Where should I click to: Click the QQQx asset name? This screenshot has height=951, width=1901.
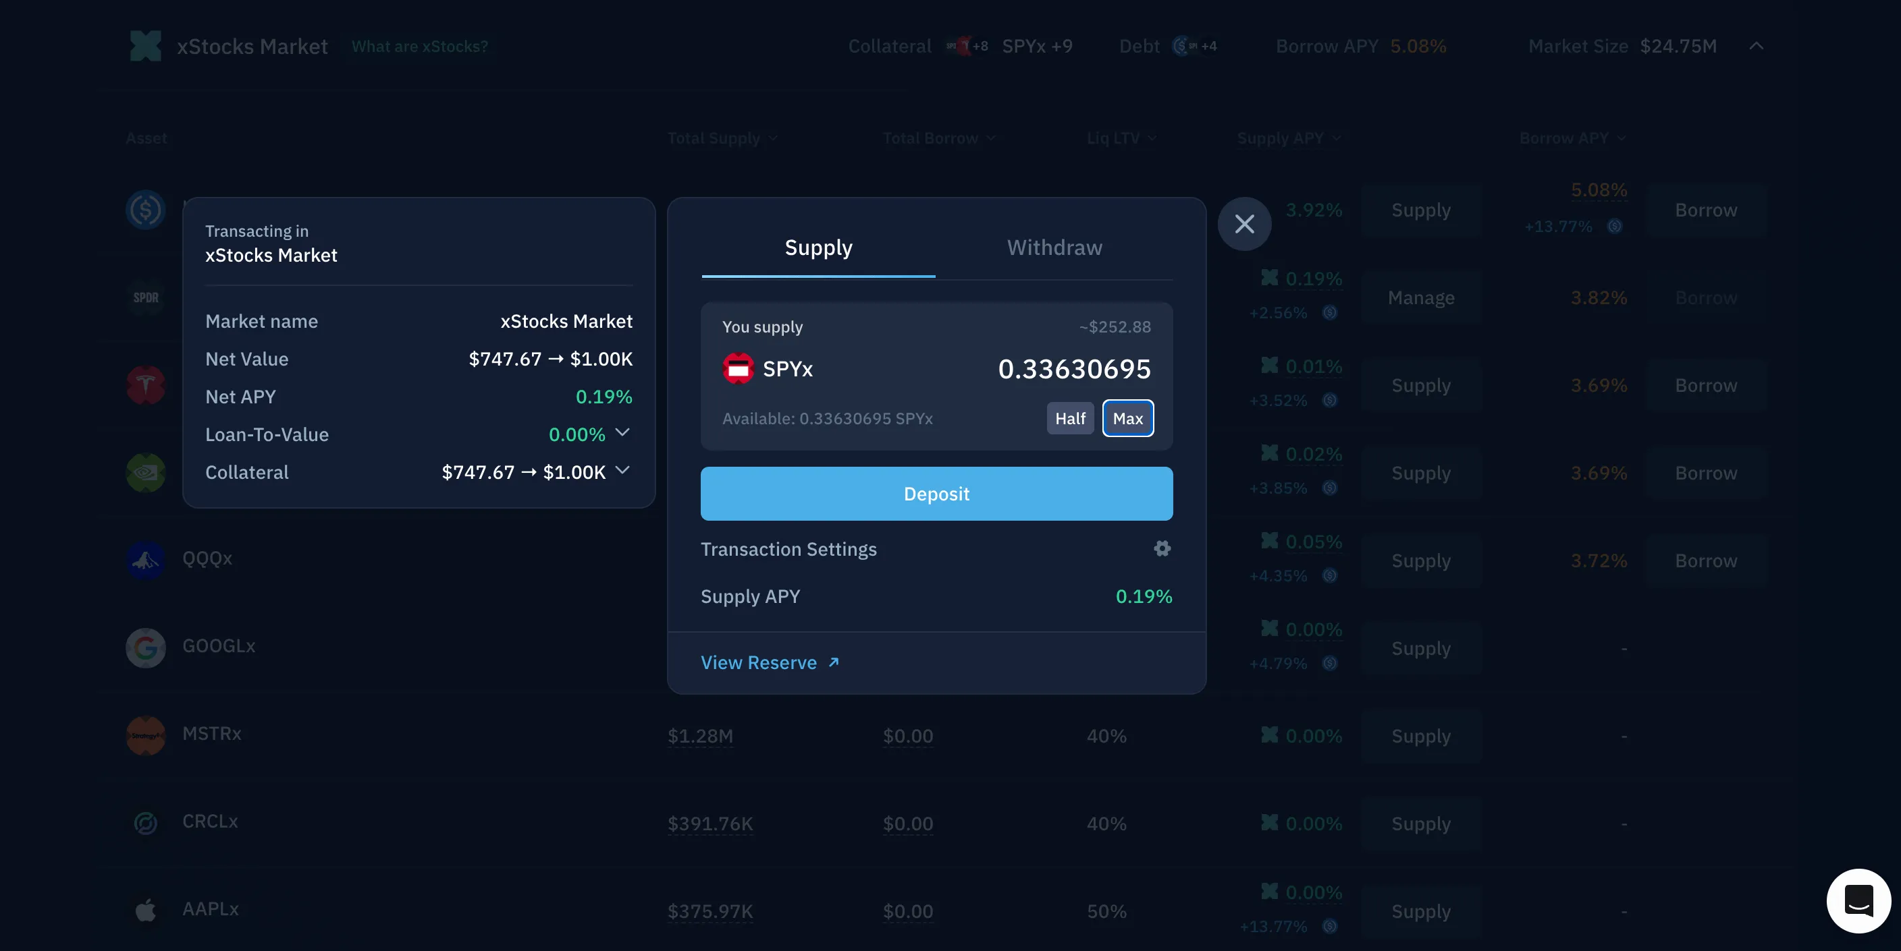207,558
